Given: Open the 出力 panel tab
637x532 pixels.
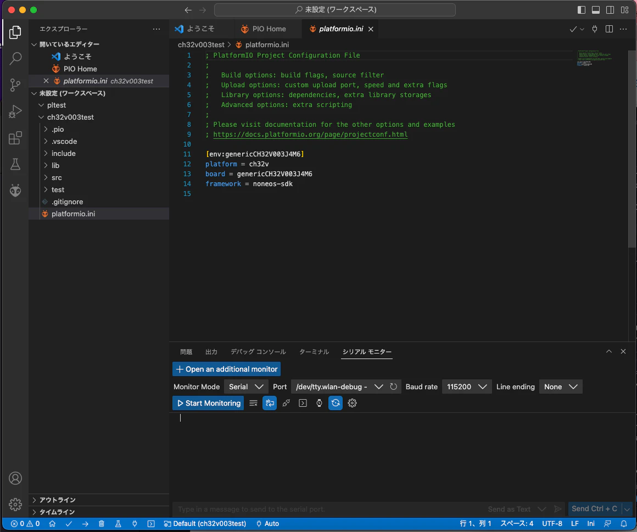Looking at the screenshot, I should [211, 352].
